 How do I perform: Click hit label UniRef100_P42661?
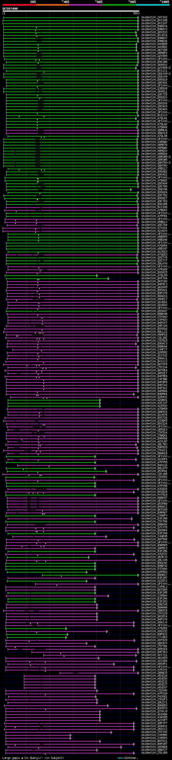tap(154, 696)
